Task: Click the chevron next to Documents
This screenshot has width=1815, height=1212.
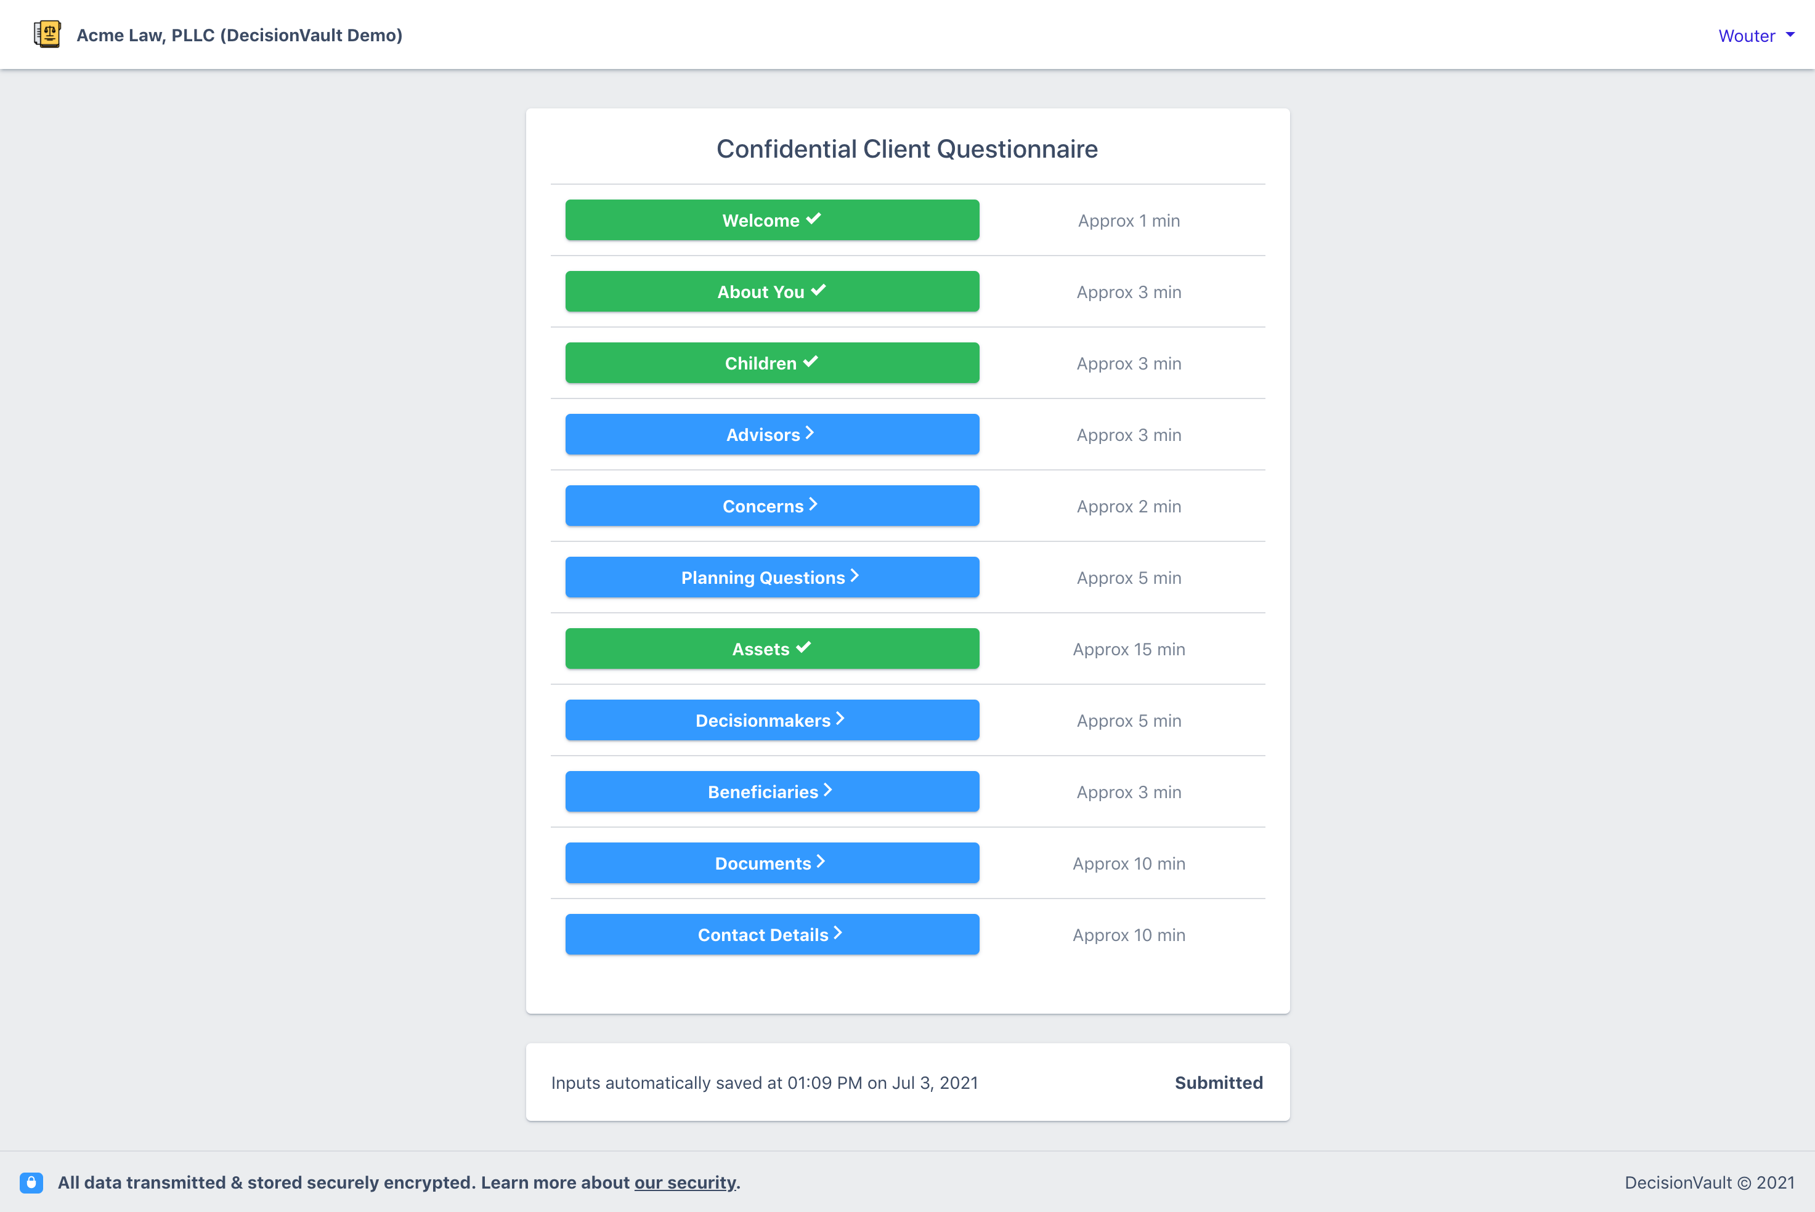Action: 821,862
